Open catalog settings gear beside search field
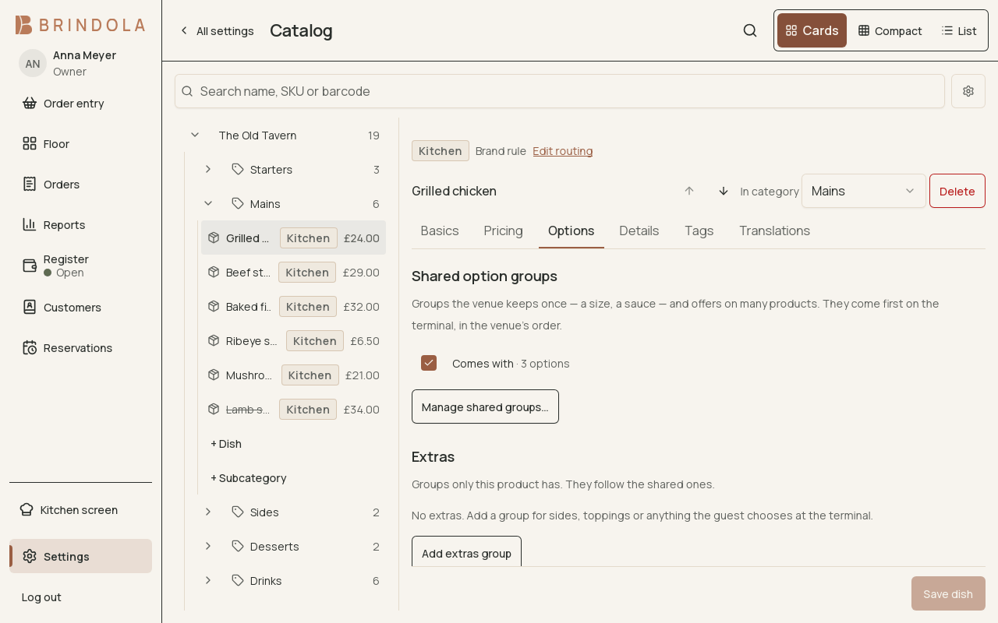The width and height of the screenshot is (998, 623). click(968, 91)
